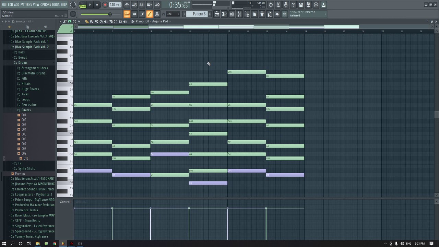Expand the Kicks folder in browser

point(25,94)
